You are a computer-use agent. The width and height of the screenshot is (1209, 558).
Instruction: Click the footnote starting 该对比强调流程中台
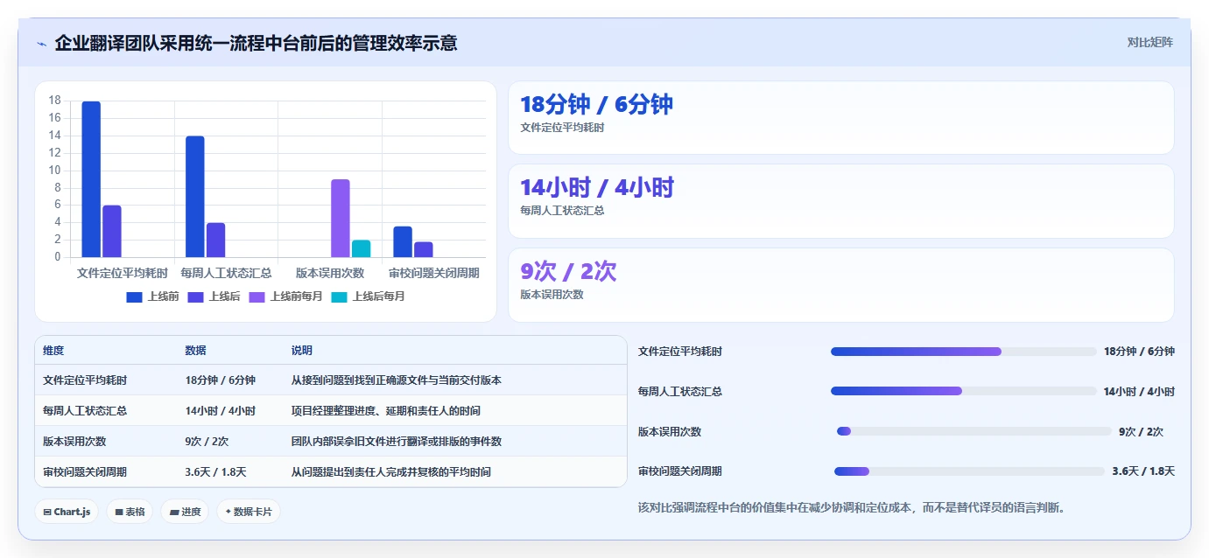coord(851,508)
